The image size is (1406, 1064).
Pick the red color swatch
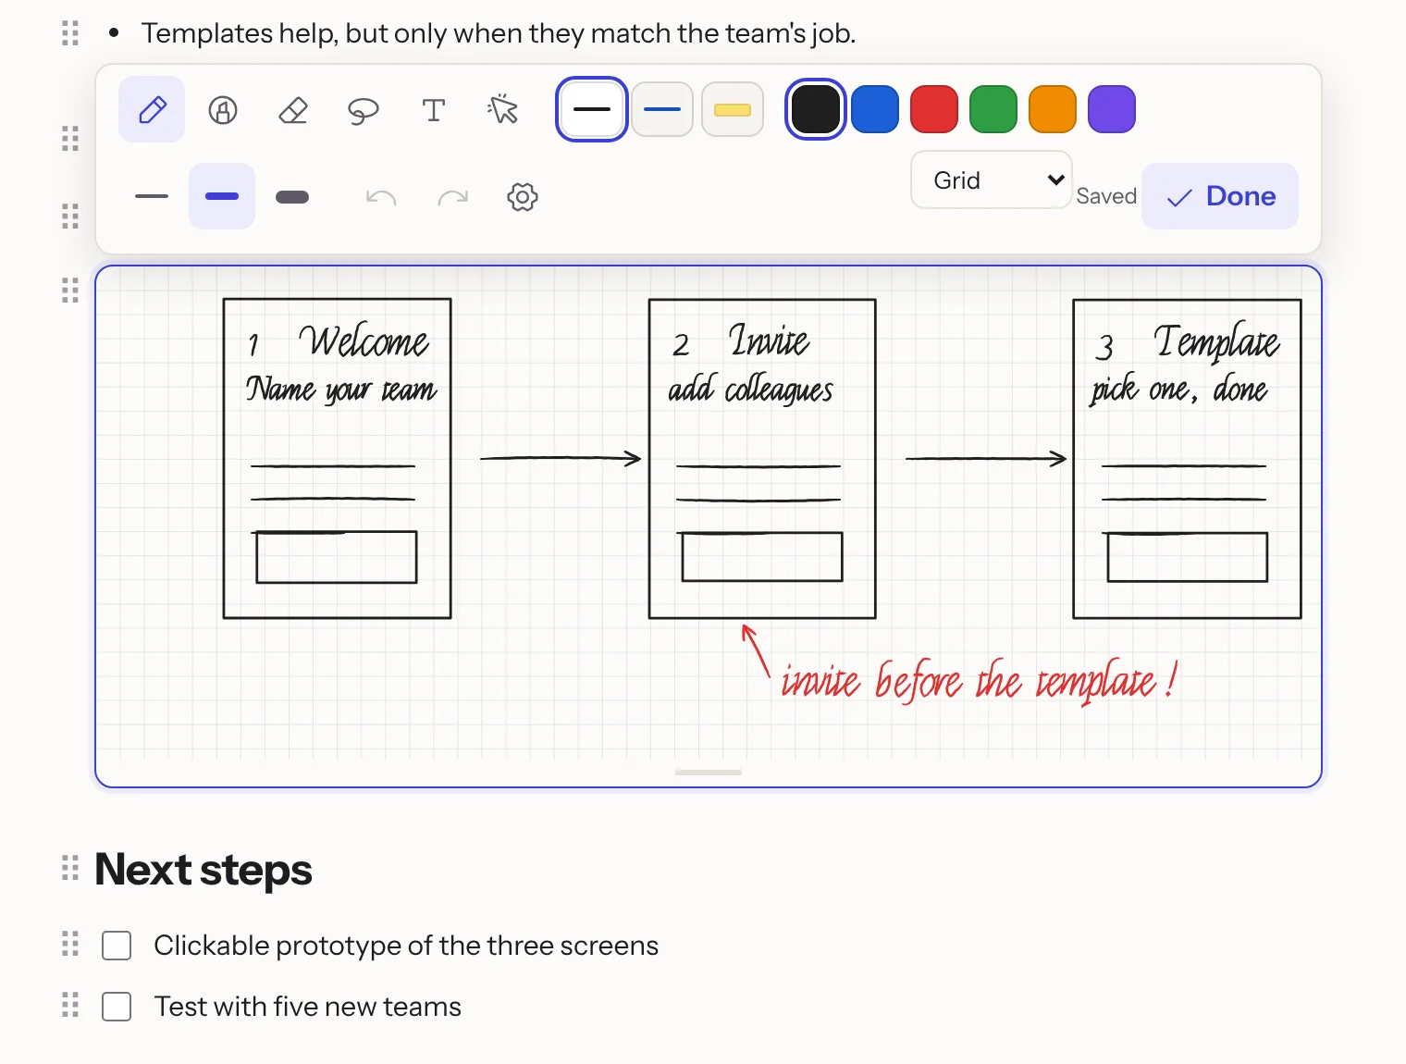pyautogui.click(x=934, y=109)
